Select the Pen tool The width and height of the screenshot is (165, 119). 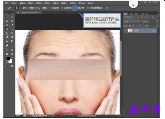7,46
